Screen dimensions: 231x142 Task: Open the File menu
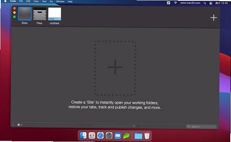point(21,1)
